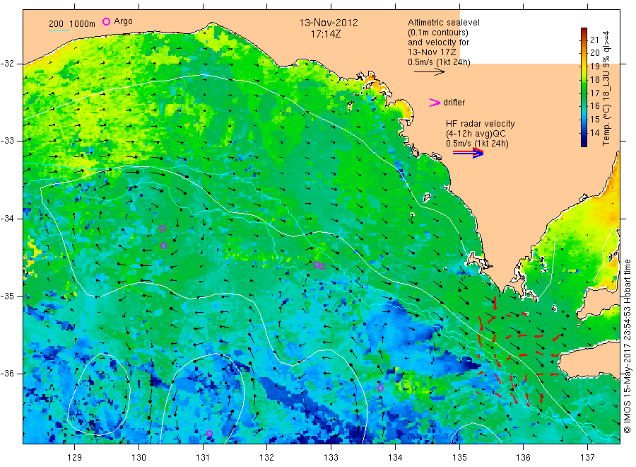Click the longitude axis label 136
Viewport: 636px width, 467px height.
523,458
